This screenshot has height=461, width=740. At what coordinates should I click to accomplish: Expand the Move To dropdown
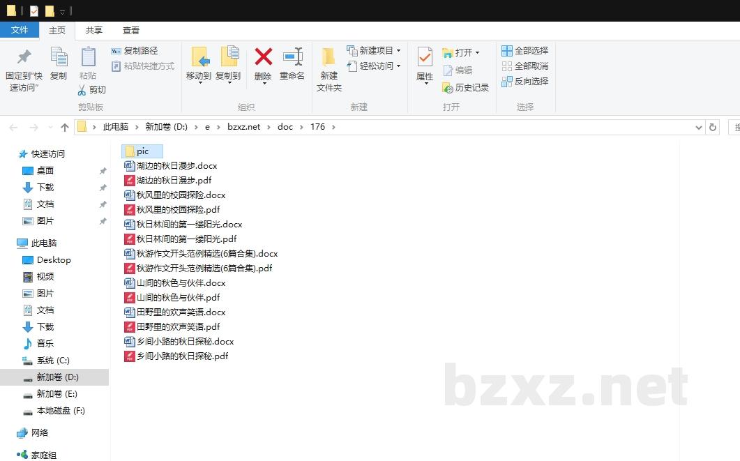[199, 82]
